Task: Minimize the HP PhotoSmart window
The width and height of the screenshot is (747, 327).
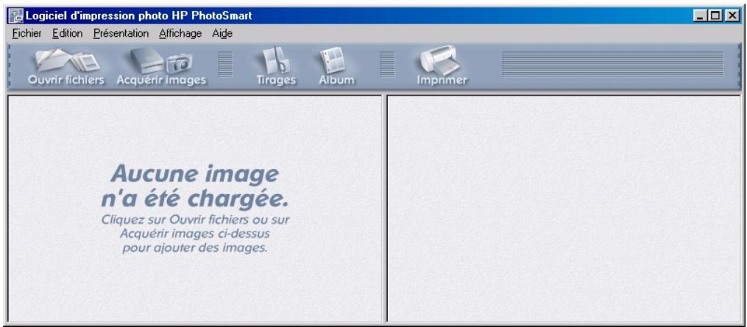Action: 701,15
